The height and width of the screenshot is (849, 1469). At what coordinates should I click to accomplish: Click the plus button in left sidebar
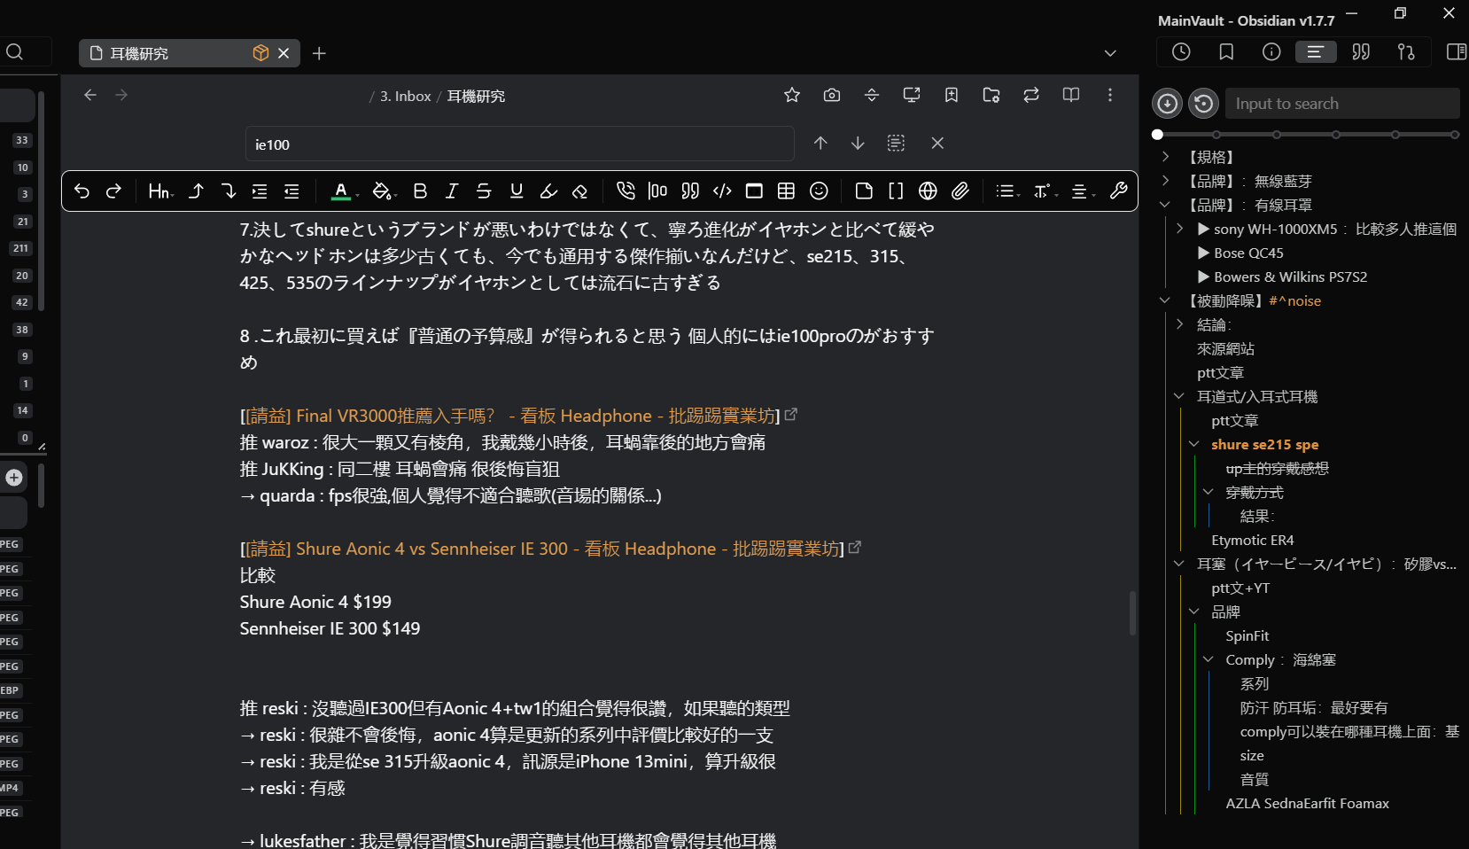14,478
